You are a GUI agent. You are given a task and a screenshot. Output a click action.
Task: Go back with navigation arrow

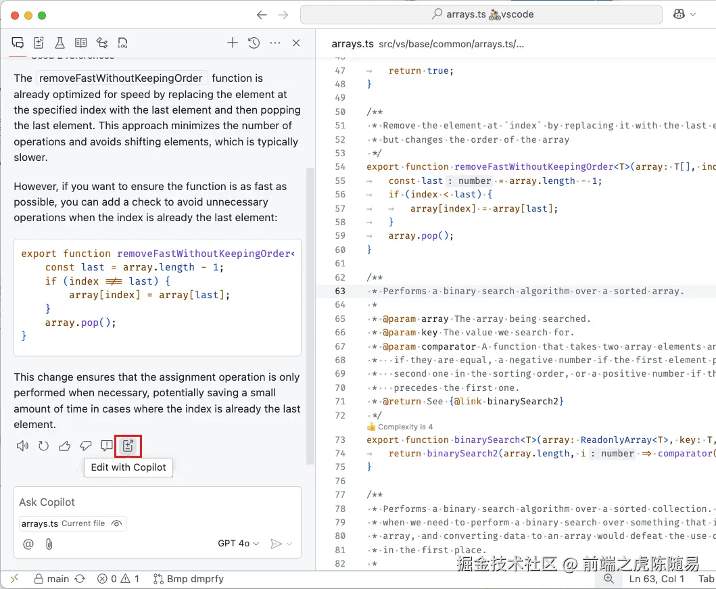pos(262,15)
